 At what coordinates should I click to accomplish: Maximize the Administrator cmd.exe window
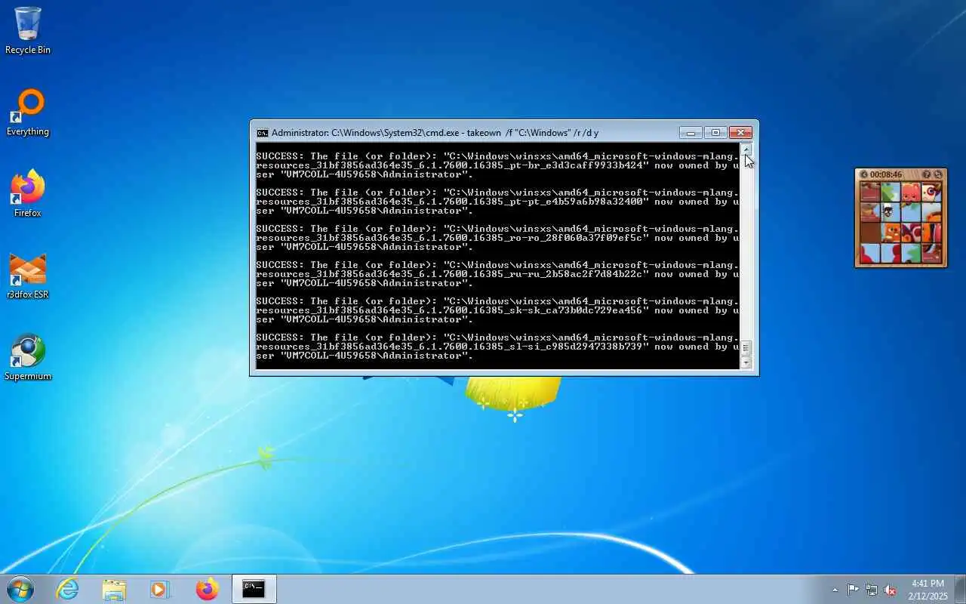715,132
